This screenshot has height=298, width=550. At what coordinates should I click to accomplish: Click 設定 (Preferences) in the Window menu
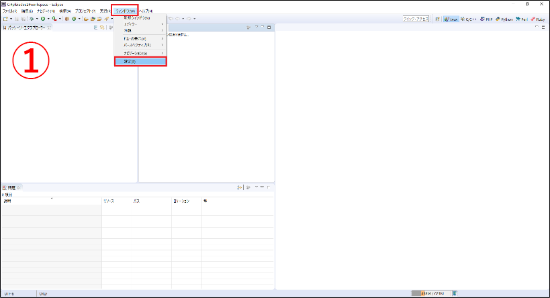click(x=140, y=61)
